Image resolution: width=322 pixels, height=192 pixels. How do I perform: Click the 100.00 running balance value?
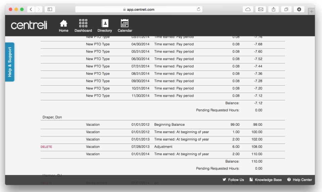tap(257, 132)
